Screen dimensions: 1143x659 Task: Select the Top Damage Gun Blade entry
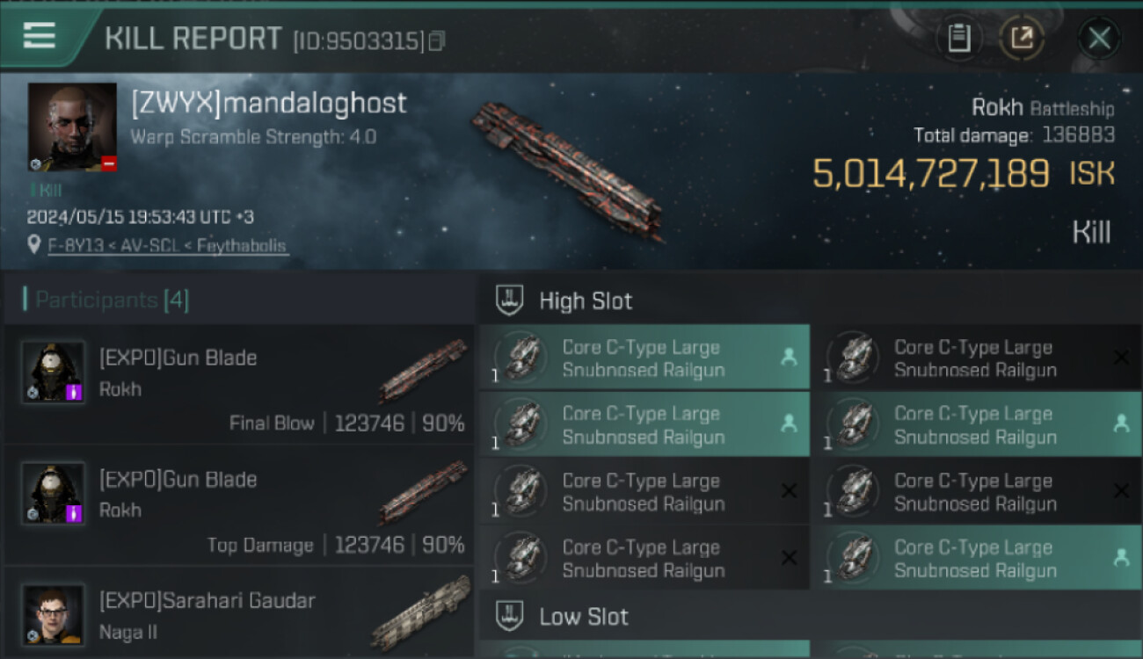pos(237,505)
